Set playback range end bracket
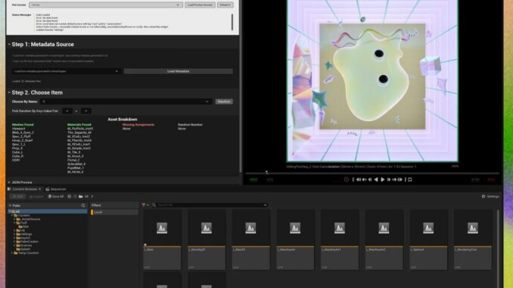Image resolution: width=513 pixels, height=288 pixels. click(x=406, y=179)
